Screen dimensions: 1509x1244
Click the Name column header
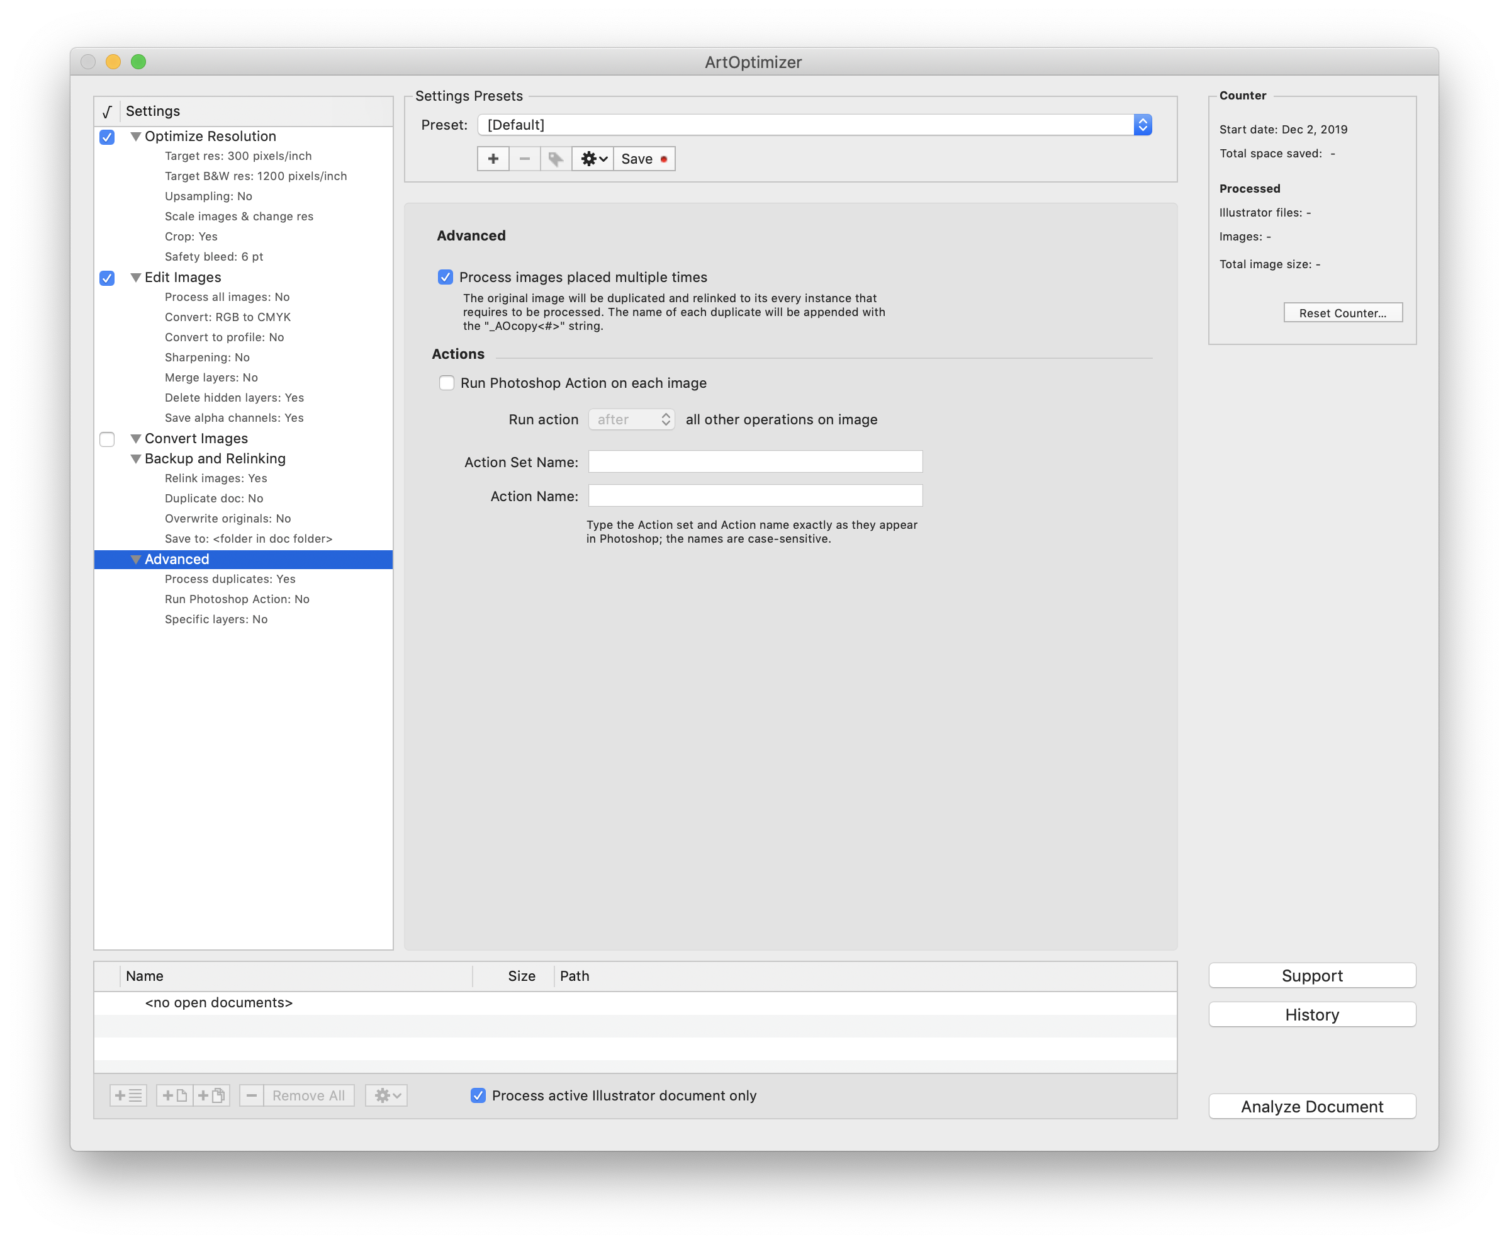point(296,976)
